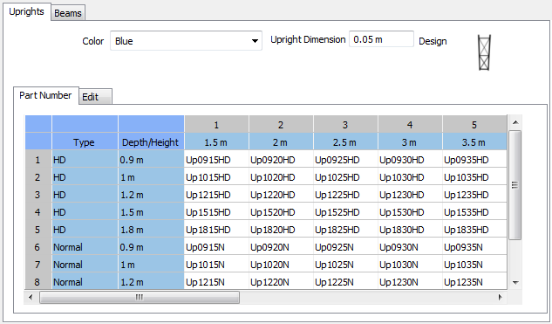Switch to the Beams tab
This screenshot has width=552, height=324.
(68, 13)
